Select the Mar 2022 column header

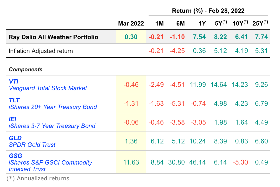pyautogui.click(x=131, y=23)
